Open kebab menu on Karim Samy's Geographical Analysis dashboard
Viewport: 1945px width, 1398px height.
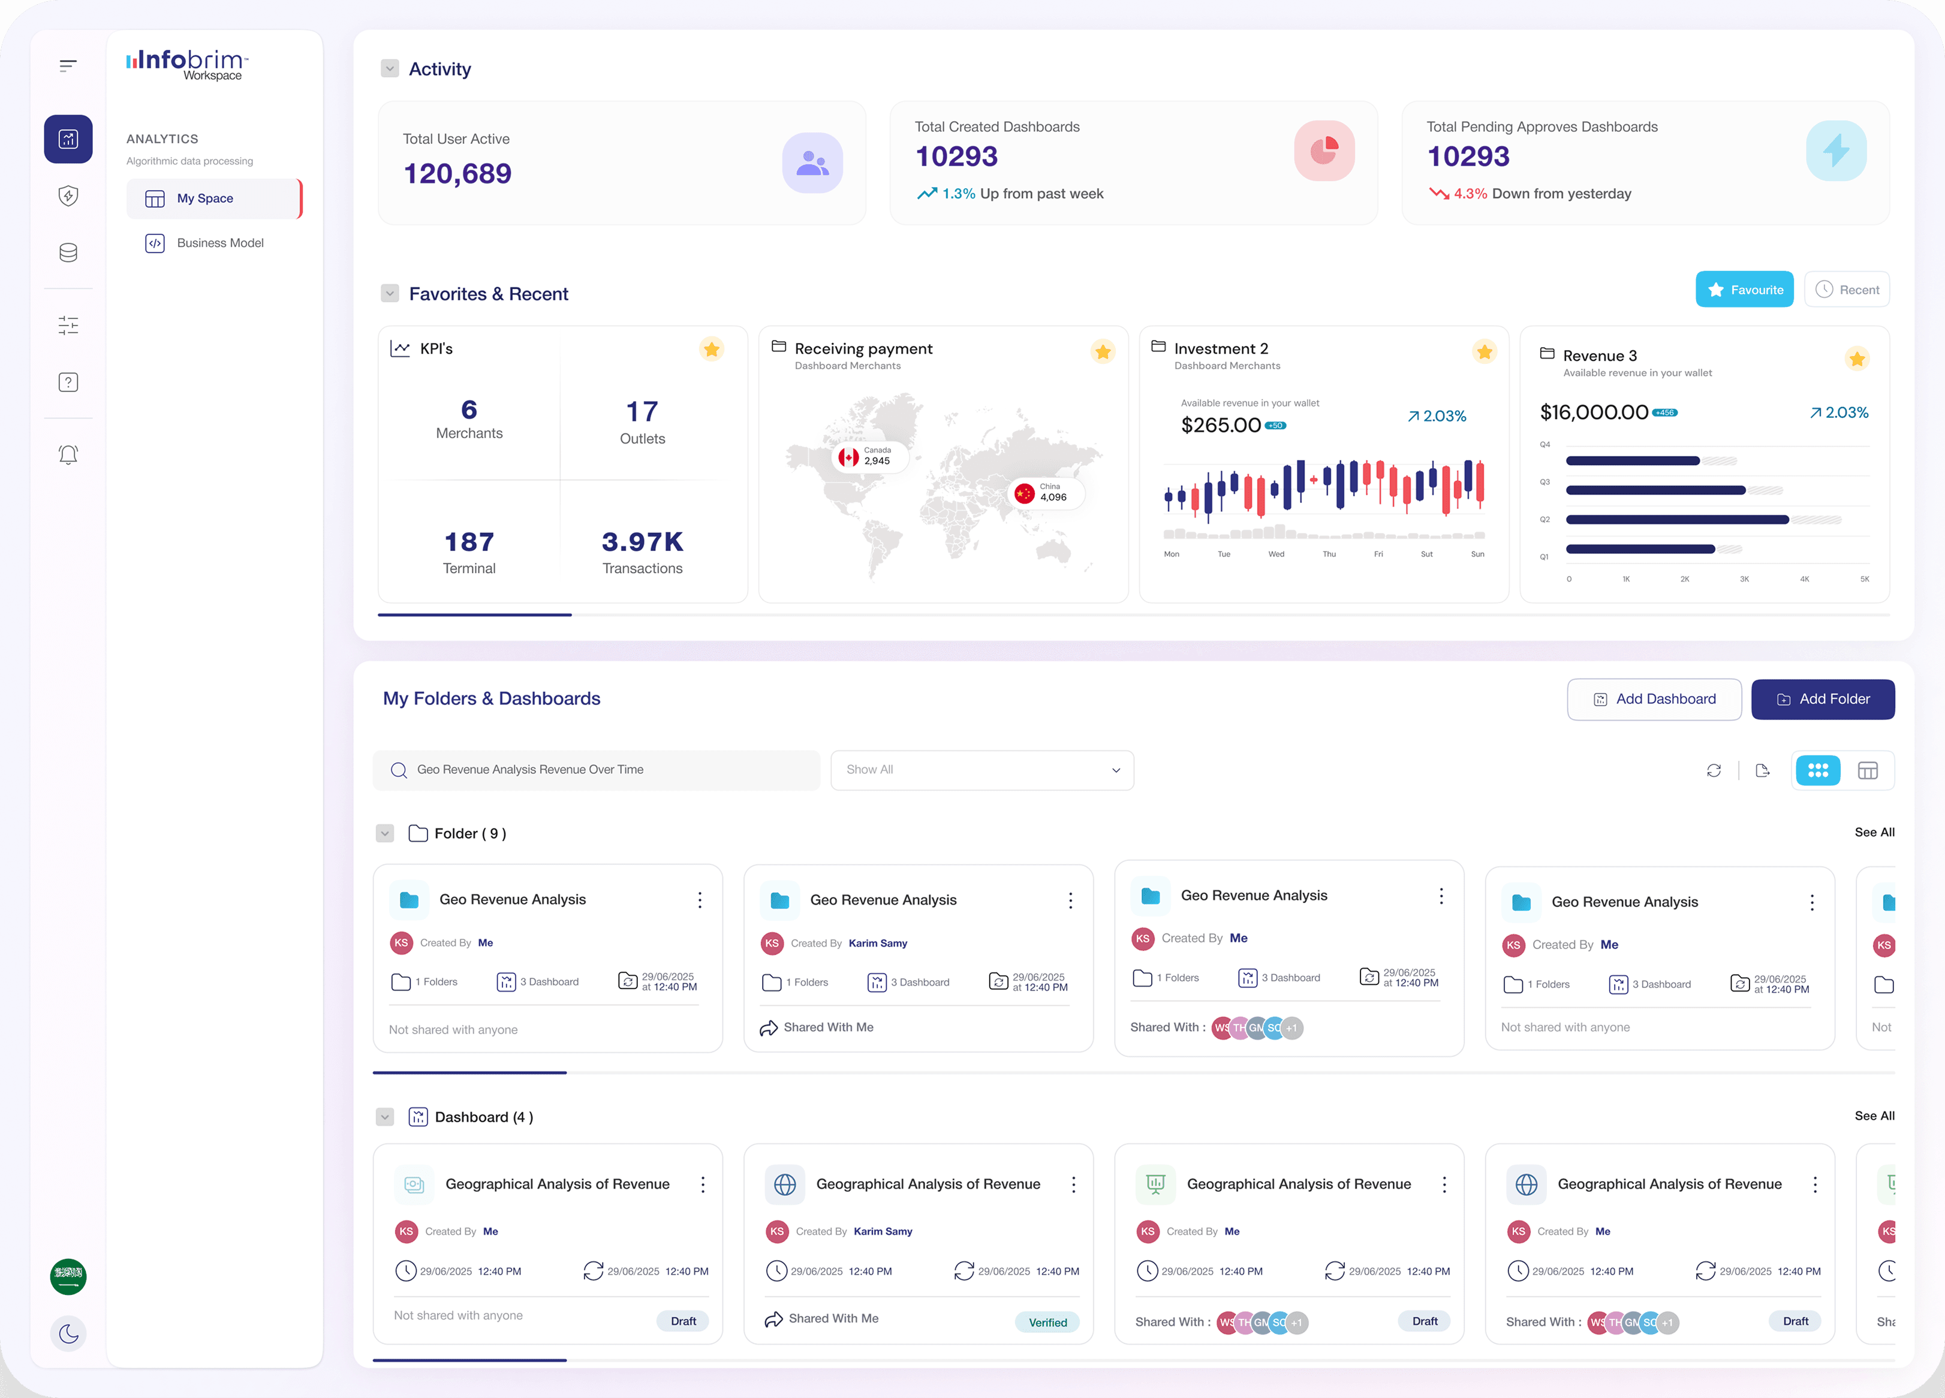tap(1074, 1185)
